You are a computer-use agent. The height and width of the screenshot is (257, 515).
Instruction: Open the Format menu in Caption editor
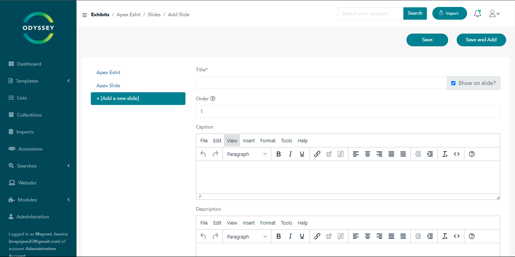tap(268, 140)
